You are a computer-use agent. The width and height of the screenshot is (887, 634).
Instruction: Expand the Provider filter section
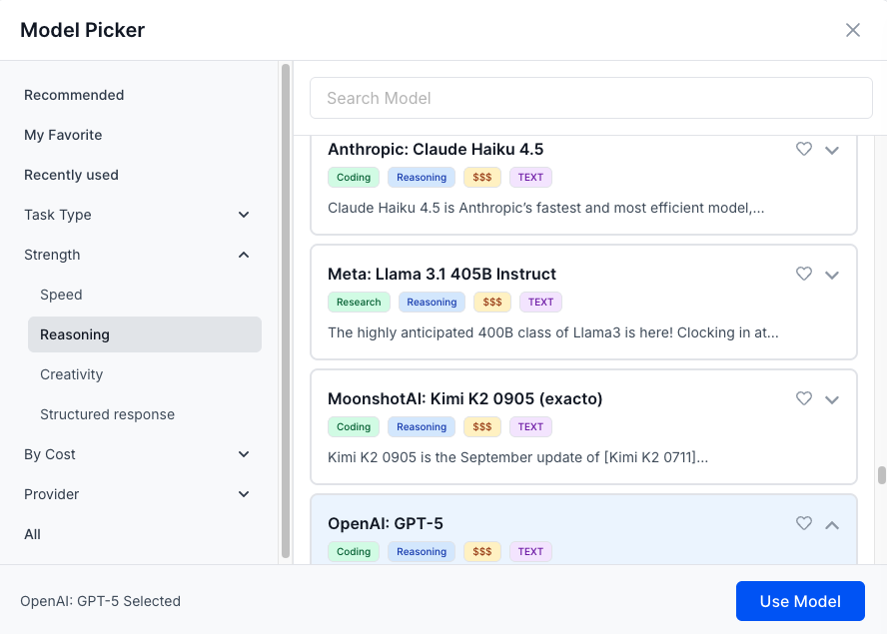pyautogui.click(x=137, y=494)
